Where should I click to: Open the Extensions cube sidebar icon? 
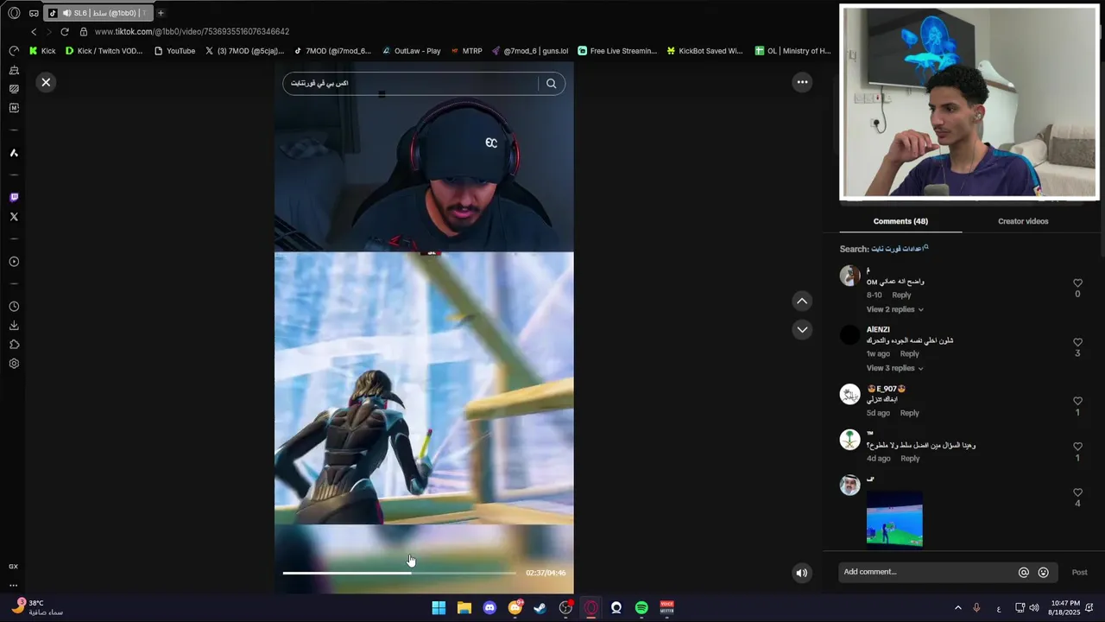click(x=14, y=345)
